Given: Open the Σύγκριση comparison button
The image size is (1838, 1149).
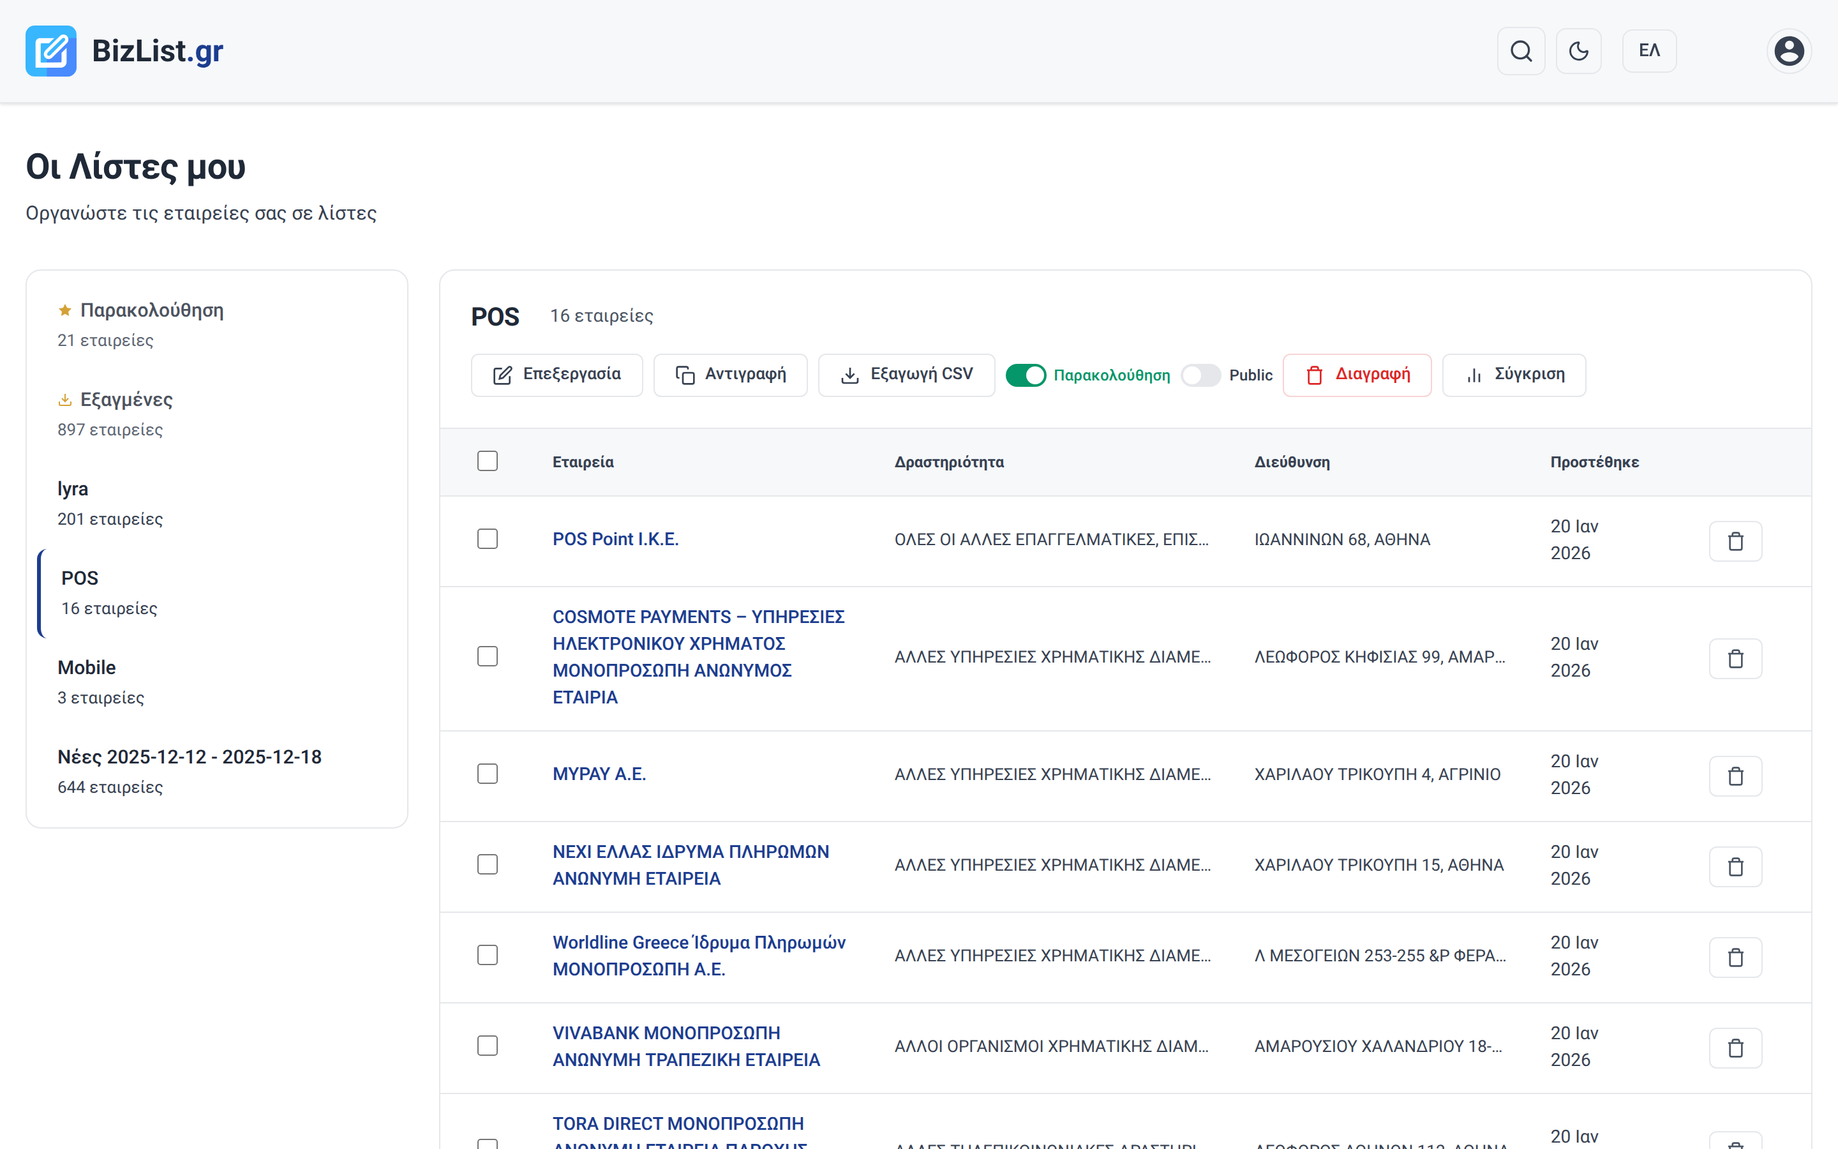Looking at the screenshot, I should coord(1514,375).
